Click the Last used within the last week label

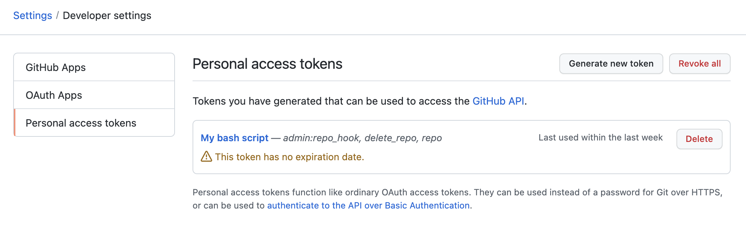point(600,138)
